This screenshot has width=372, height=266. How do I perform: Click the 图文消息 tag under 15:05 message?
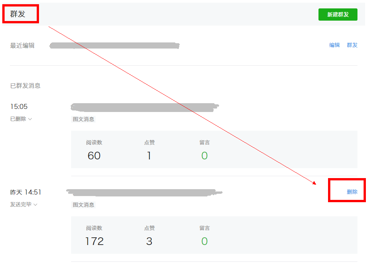click(83, 119)
